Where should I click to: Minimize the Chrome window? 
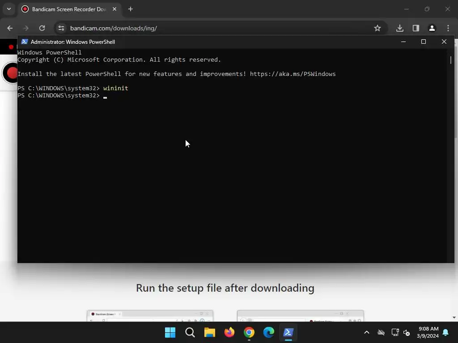pos(406,9)
